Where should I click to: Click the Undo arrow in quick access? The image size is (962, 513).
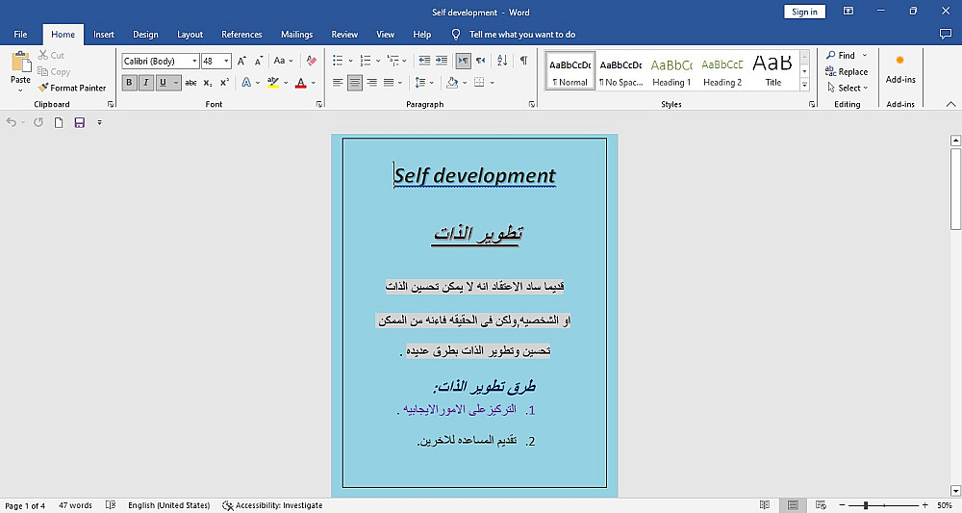11,123
